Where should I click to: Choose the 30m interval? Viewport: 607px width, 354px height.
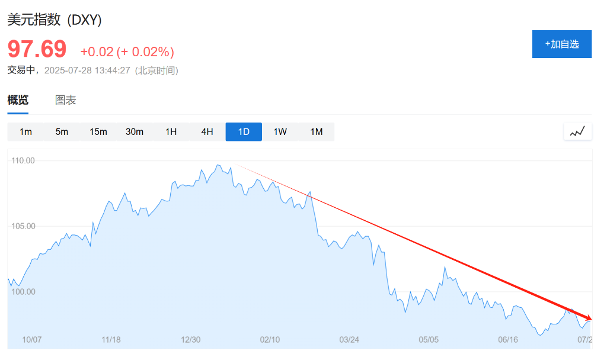pos(135,131)
